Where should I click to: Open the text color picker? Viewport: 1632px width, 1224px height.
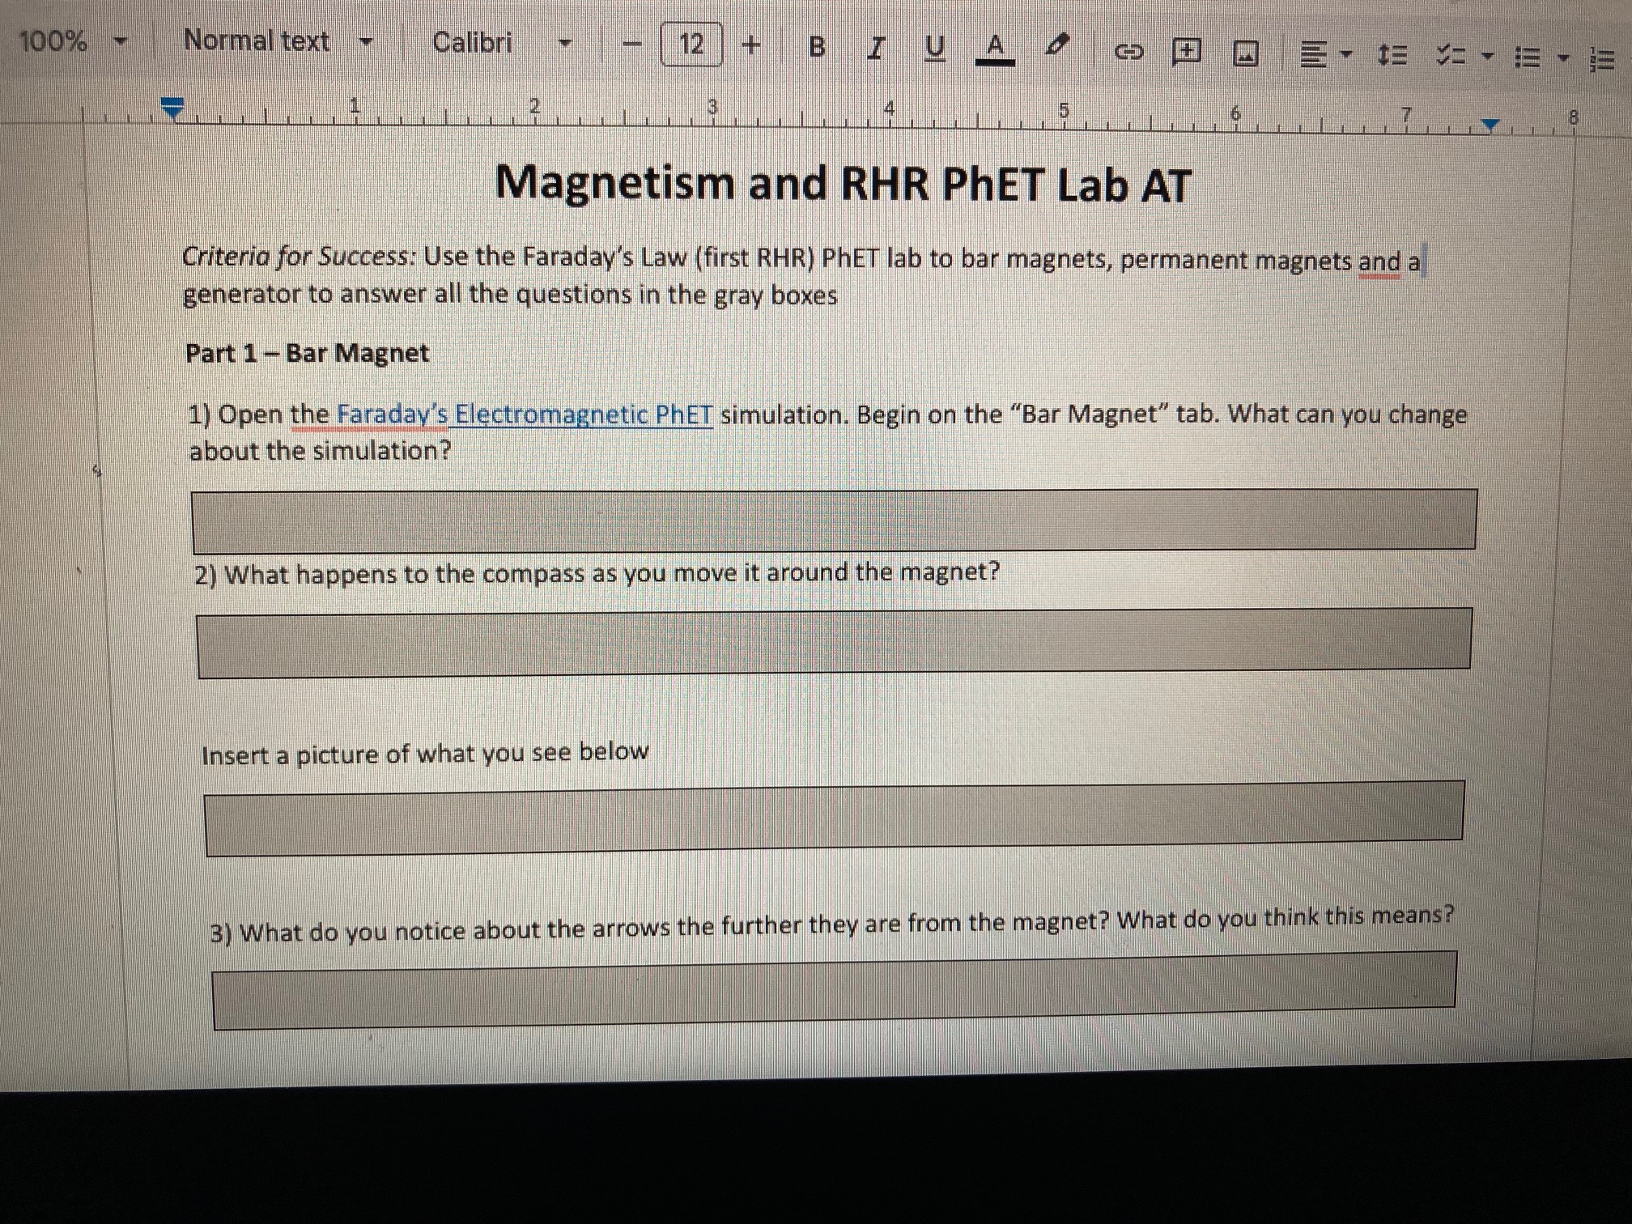click(997, 47)
